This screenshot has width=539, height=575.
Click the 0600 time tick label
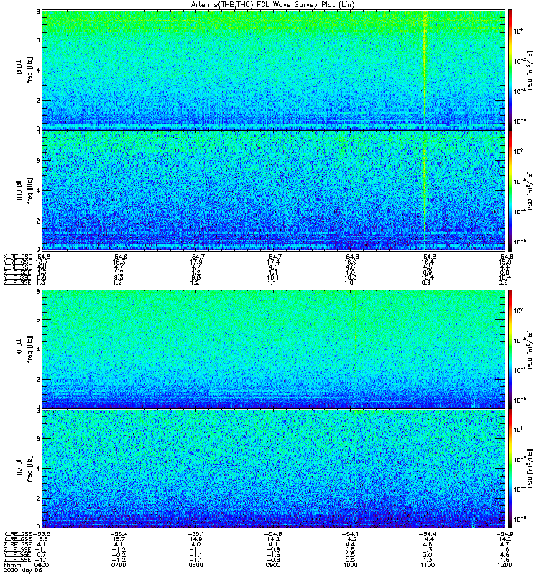[x=42, y=565]
